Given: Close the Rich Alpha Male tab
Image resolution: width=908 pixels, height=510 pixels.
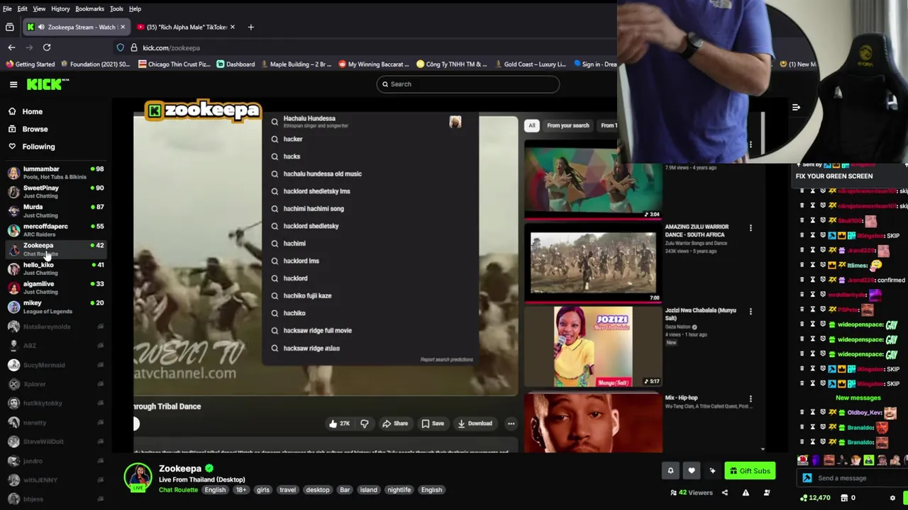Looking at the screenshot, I should coord(232,27).
